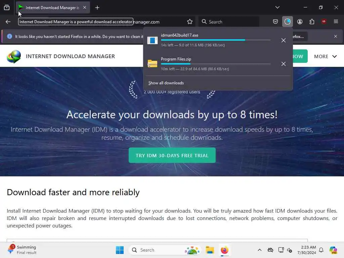Click the Program Files.zip progress bar

coord(216,64)
